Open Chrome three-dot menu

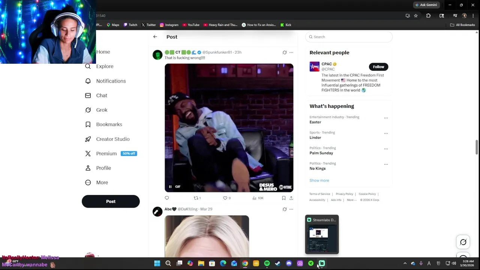tap(474, 16)
